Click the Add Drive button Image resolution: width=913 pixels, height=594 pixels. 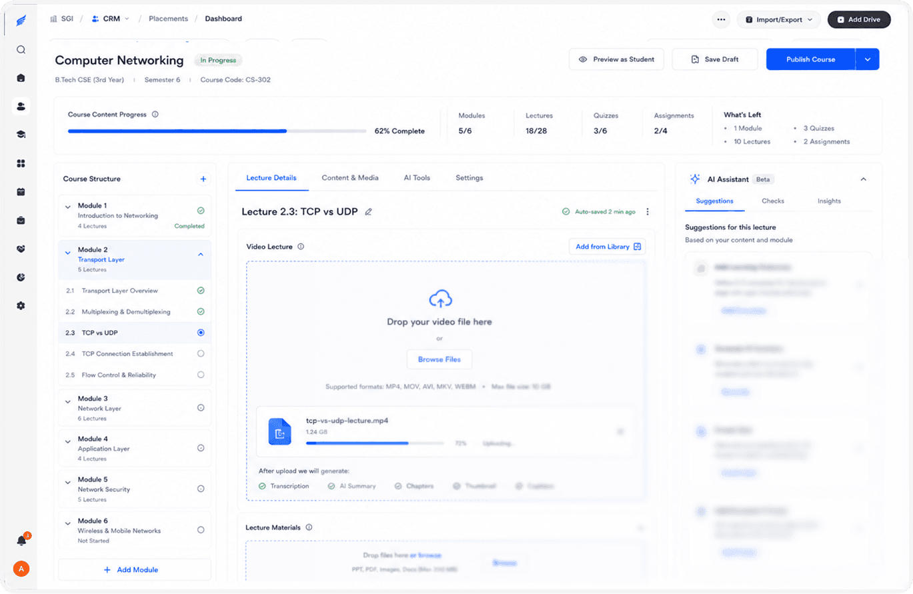859,19
